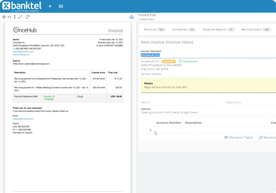
Task: Open the envelope mail icon in the header
Action: [x=61, y=6]
